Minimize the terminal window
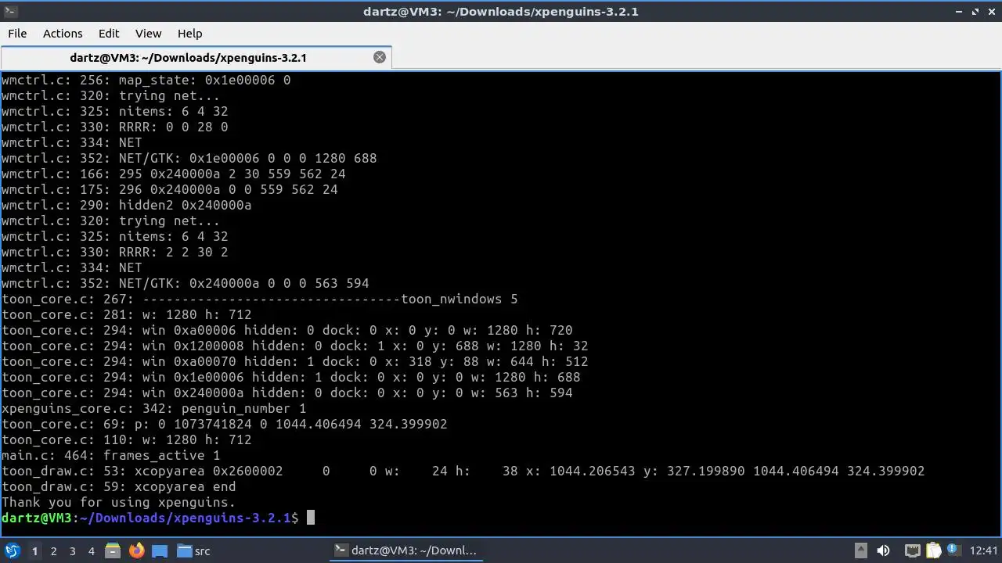 coord(960,11)
